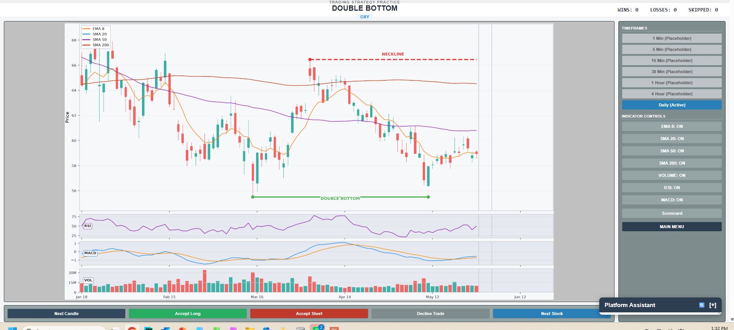Screen dimensions: 734x330
Task: Click the OXY ticker badge
Action: 365,17
